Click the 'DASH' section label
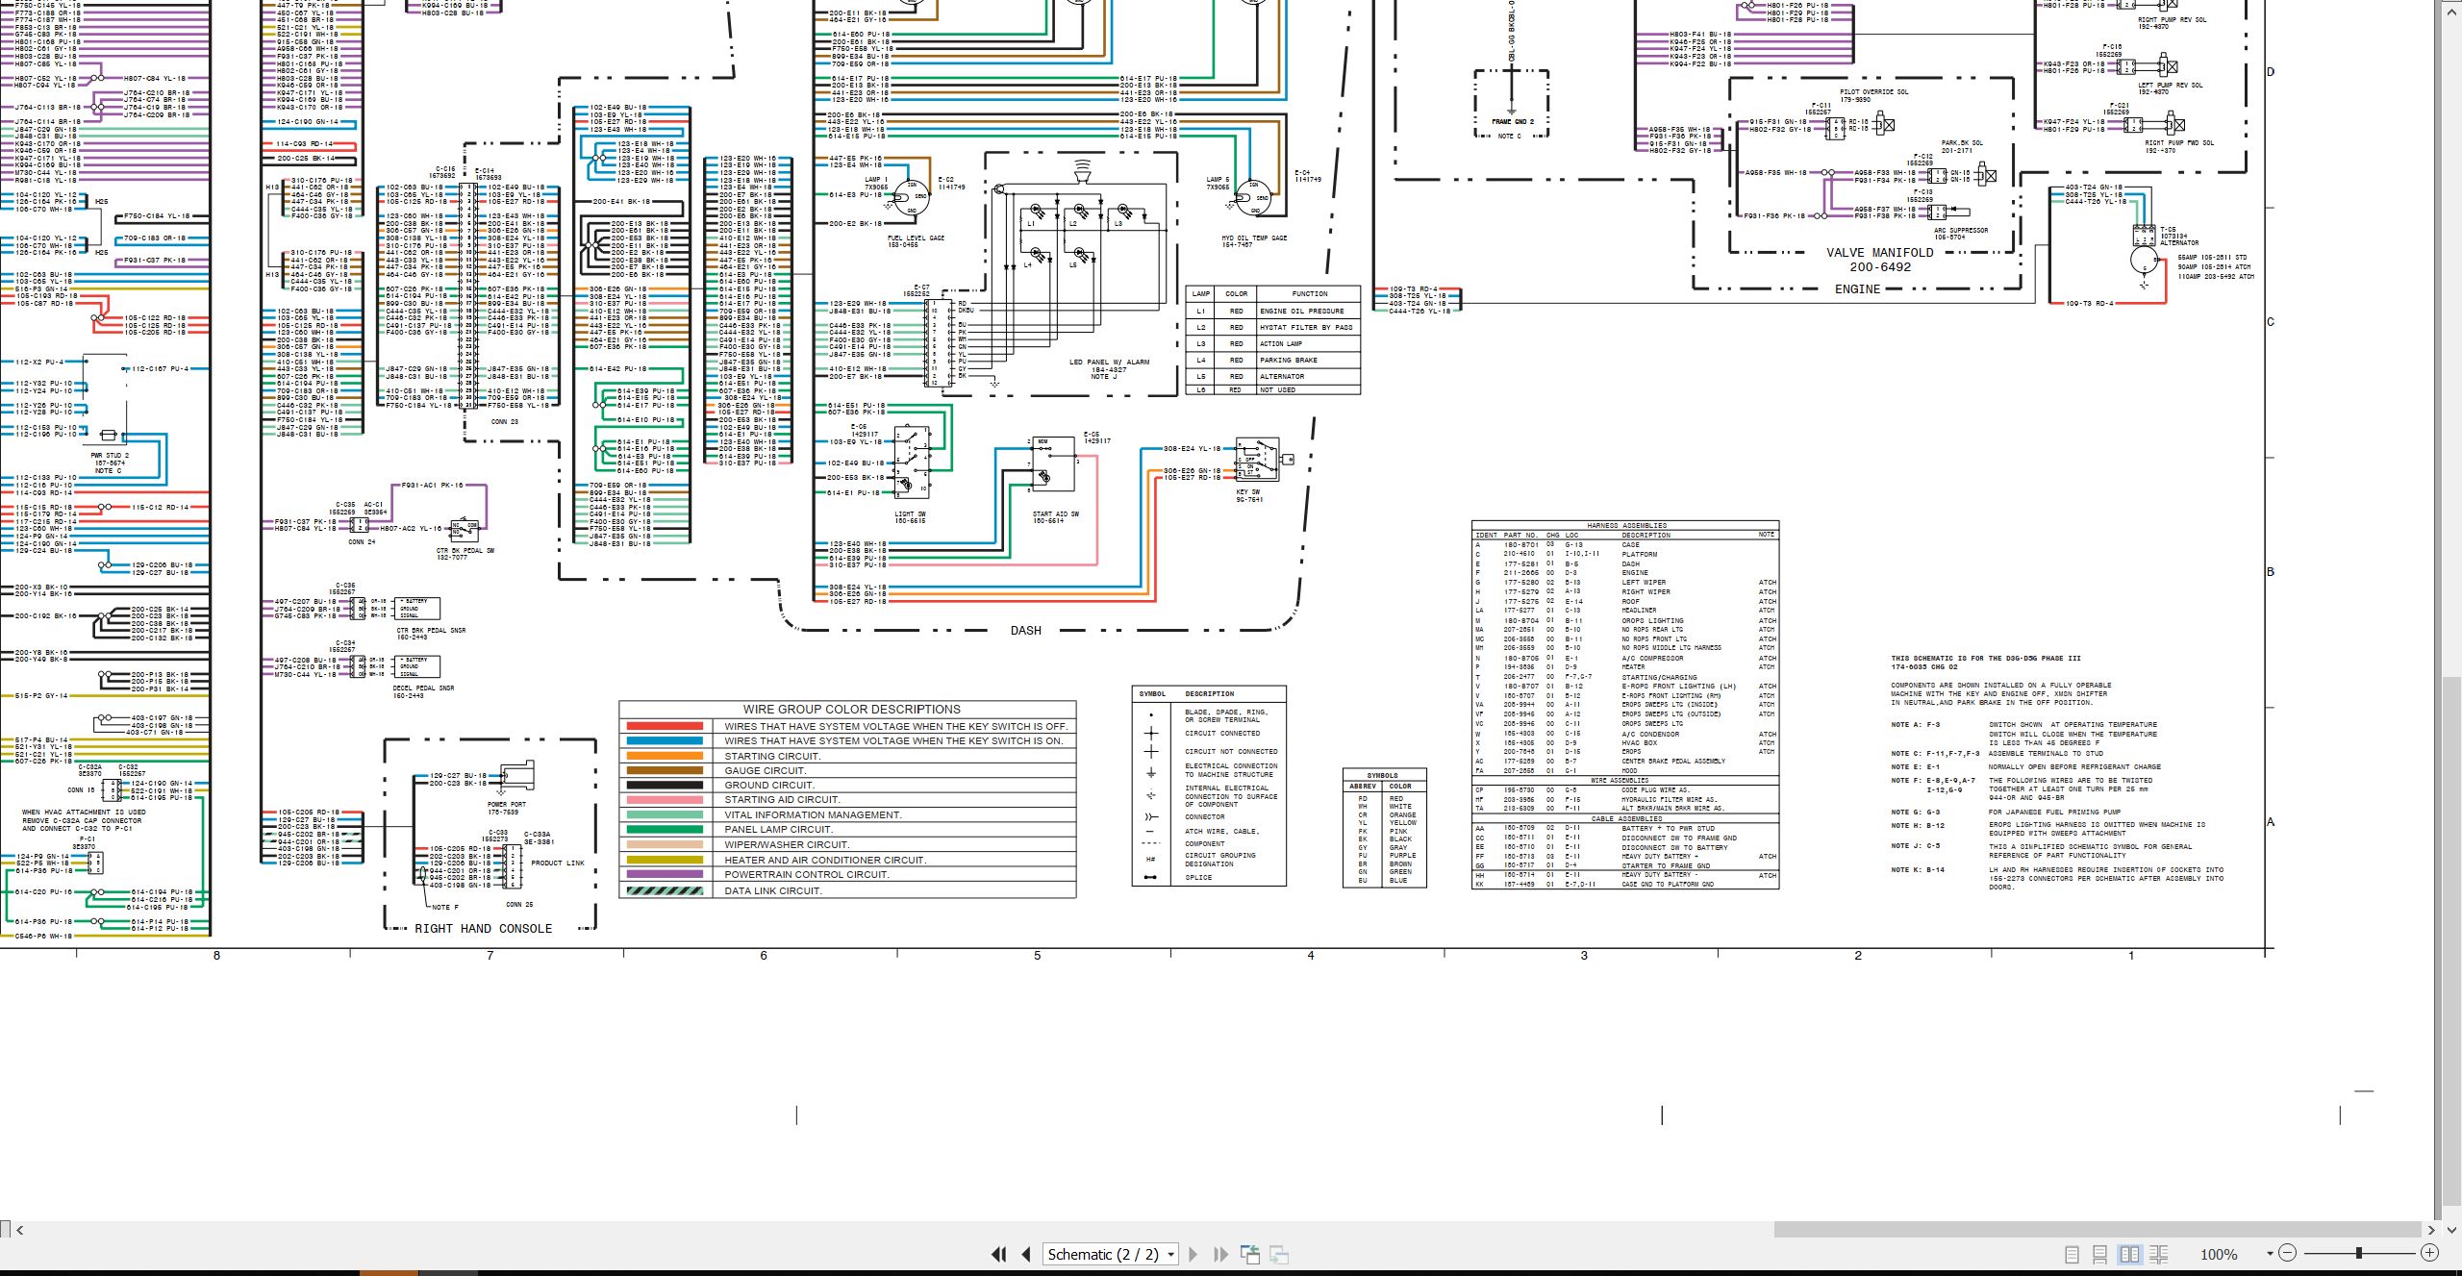Screen dimensions: 2462x1276 pos(1025,631)
